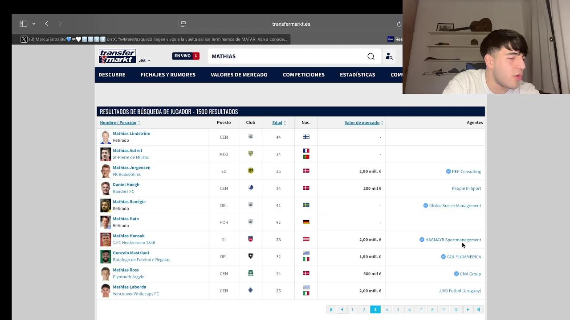Click Bodø/Glimt club crest icon
The height and width of the screenshot is (320, 570).
coord(251,171)
